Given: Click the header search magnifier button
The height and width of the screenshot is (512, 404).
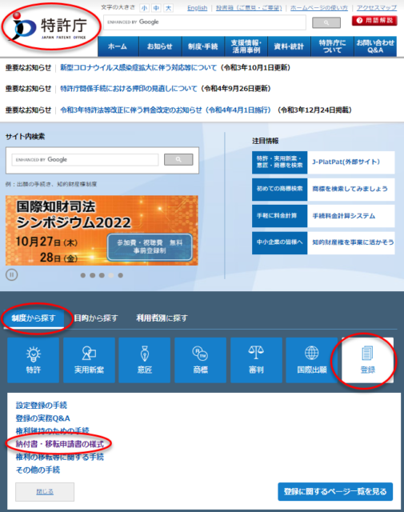Looking at the screenshot, I should pyautogui.click(x=326, y=22).
